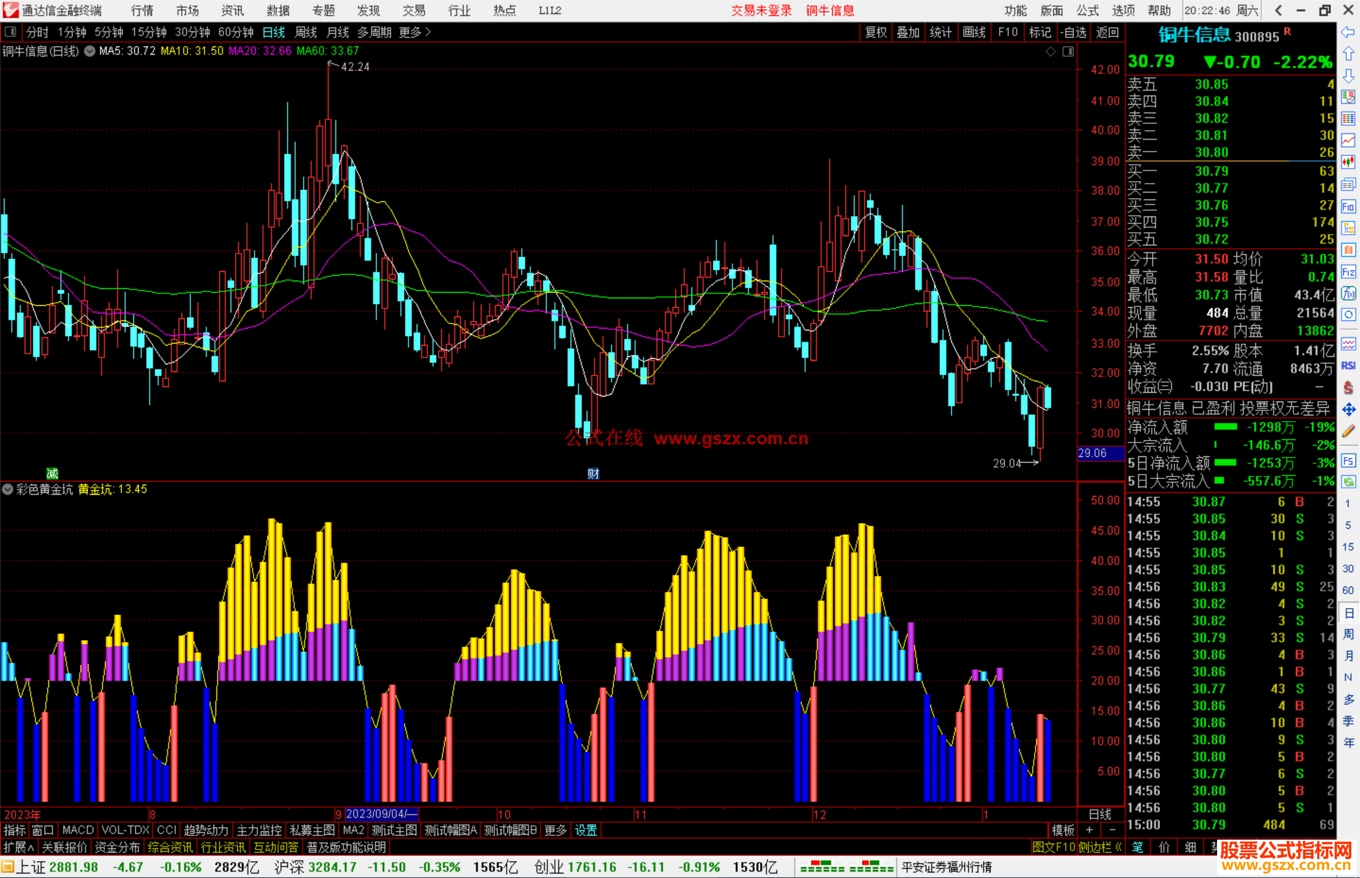Click the left arrow icon in right sidebar
Screen dimensions: 1360x878
coord(1348,31)
